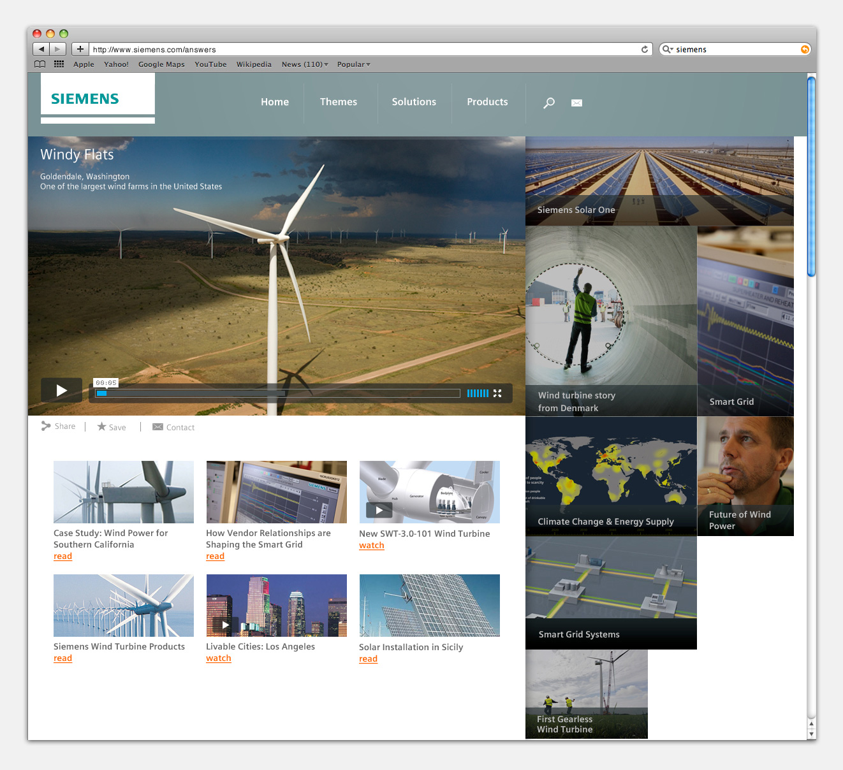Click the video volume level bars
The image size is (843, 770).
pyautogui.click(x=478, y=393)
